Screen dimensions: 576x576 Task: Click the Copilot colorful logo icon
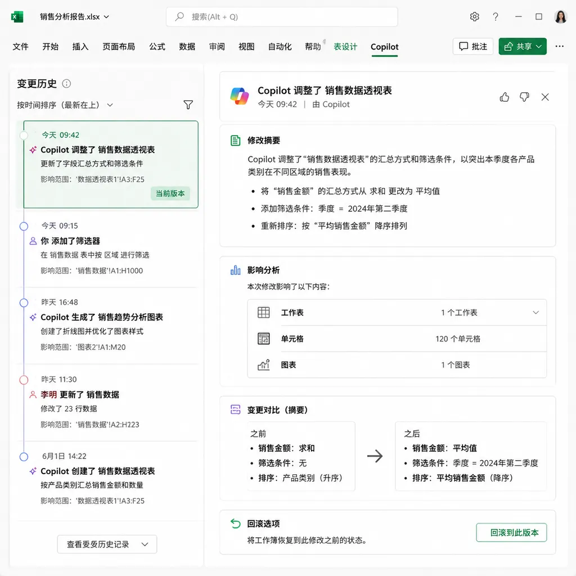coord(240,96)
